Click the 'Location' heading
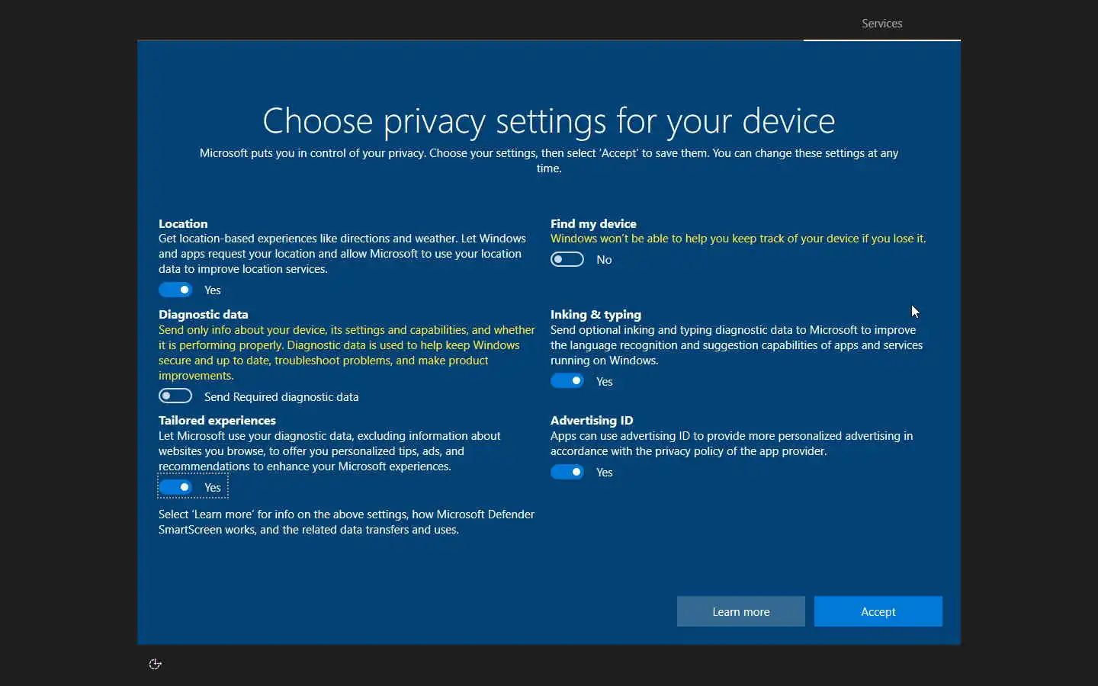The height and width of the screenshot is (686, 1098). pyautogui.click(x=183, y=223)
